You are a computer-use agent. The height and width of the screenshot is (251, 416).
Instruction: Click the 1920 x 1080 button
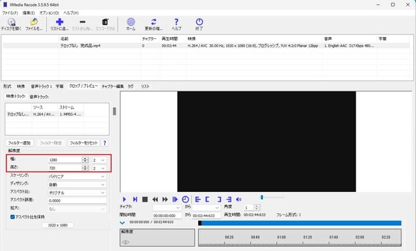coord(58,225)
